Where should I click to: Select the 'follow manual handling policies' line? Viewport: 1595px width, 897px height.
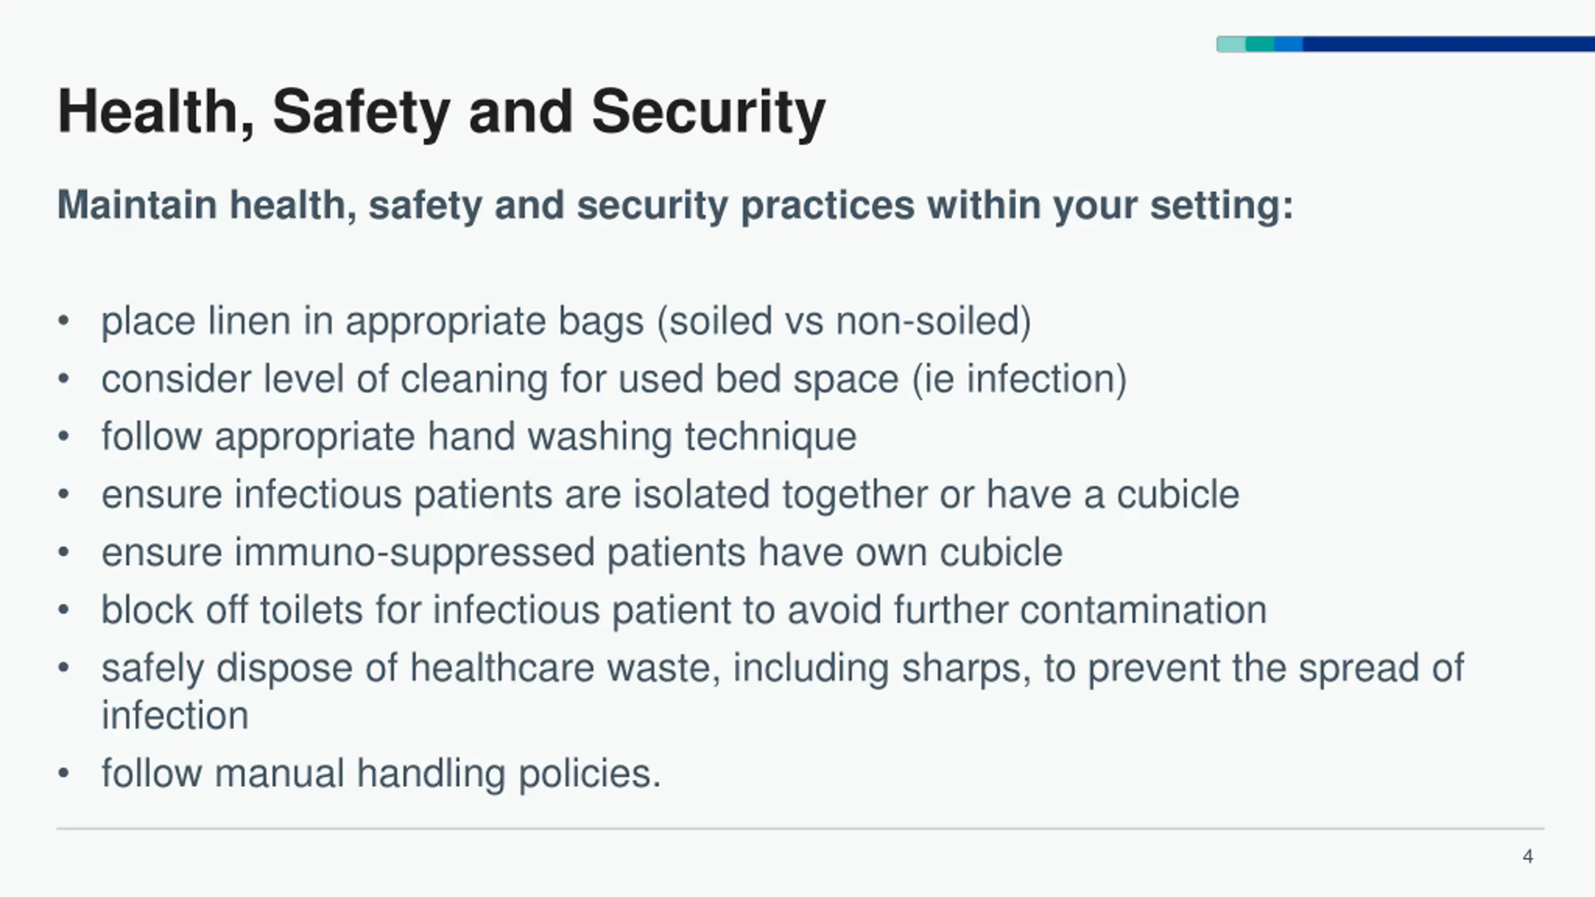pyautogui.click(x=381, y=773)
